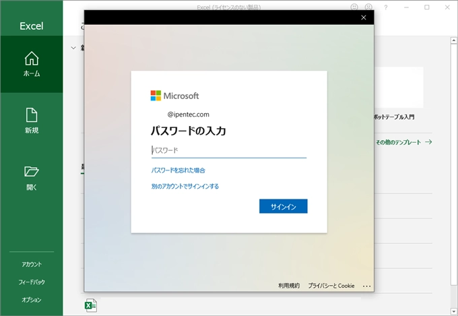Click the @ipentec.com account text
Viewport: 458px width, 316px height.
pos(188,115)
